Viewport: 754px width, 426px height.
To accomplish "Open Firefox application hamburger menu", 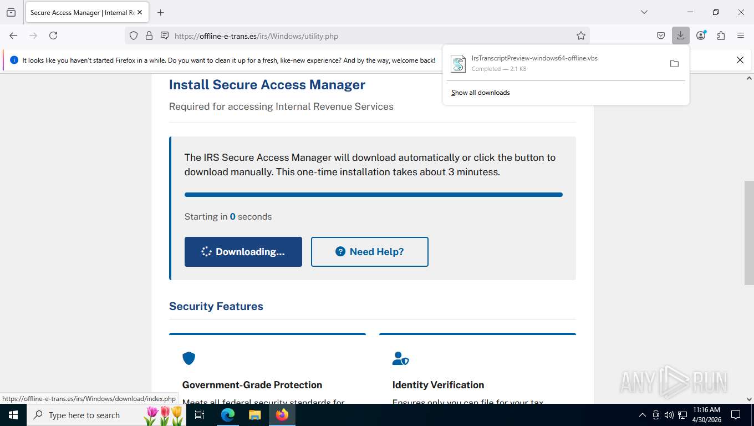I will [741, 35].
